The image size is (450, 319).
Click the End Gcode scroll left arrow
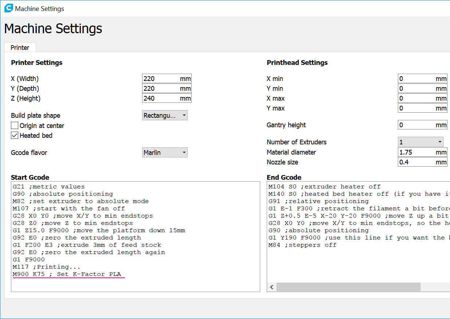(271, 287)
